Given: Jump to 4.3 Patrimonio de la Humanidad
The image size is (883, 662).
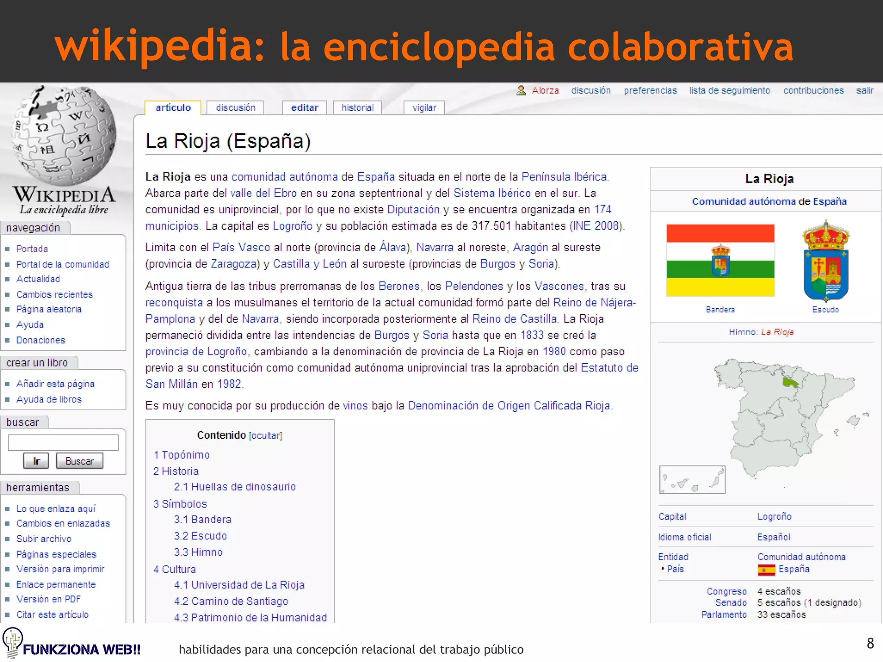Looking at the screenshot, I should pos(250,618).
